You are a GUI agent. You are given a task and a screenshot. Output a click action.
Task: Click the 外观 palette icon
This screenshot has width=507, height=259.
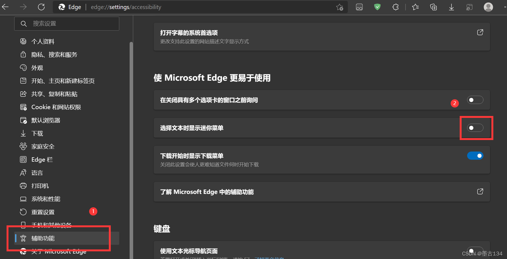23,68
